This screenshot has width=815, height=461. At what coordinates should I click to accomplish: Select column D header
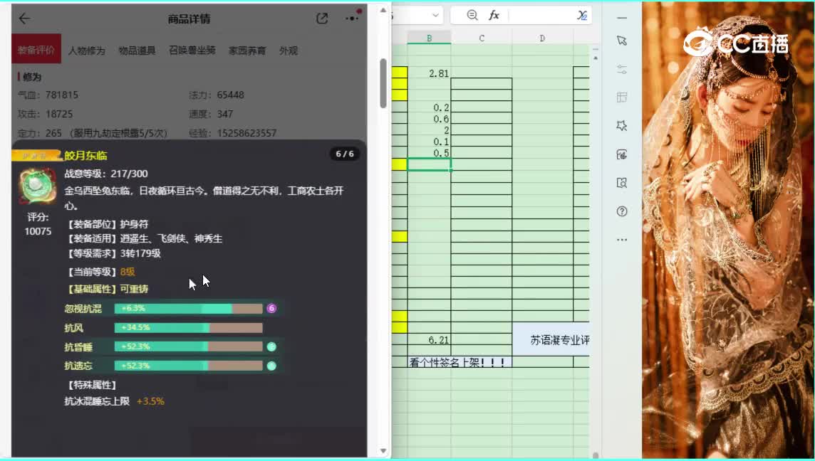pos(542,38)
